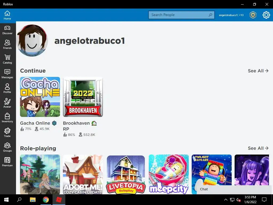Viewport: 273px width, 205px height.
Task: Expand the Chat bar
Action: [x=234, y=189]
